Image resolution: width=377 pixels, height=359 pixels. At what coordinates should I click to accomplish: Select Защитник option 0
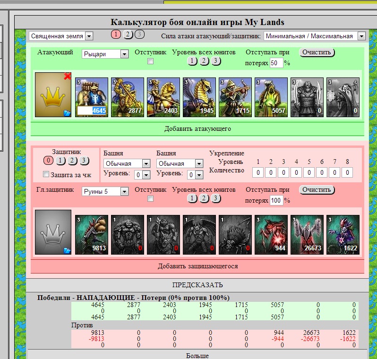pyautogui.click(x=49, y=161)
